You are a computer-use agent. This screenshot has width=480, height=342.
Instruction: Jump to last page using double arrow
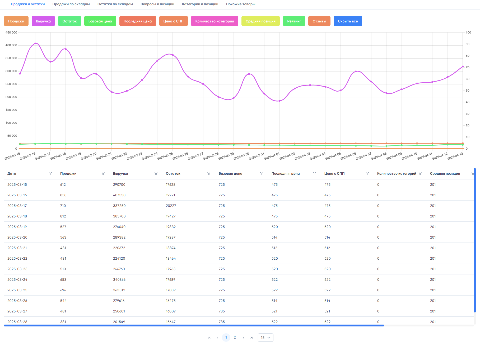[x=252, y=338]
